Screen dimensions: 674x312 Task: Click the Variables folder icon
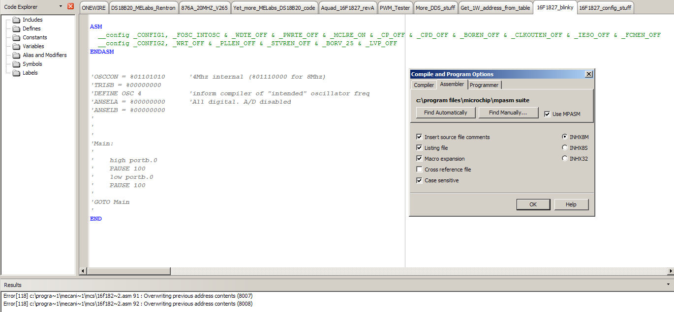pos(16,46)
